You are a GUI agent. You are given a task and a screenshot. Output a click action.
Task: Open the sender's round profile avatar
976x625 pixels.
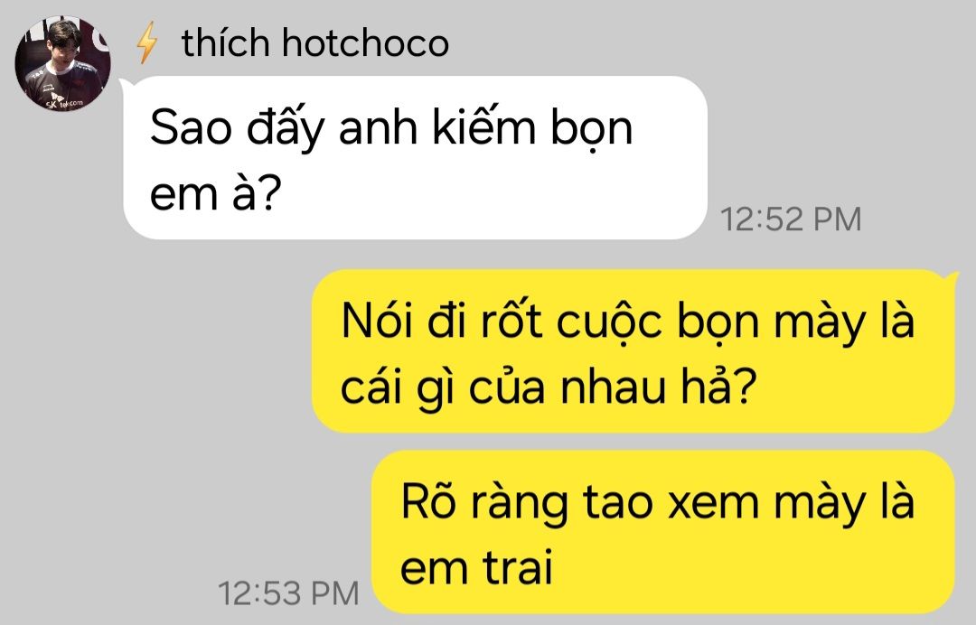click(63, 64)
